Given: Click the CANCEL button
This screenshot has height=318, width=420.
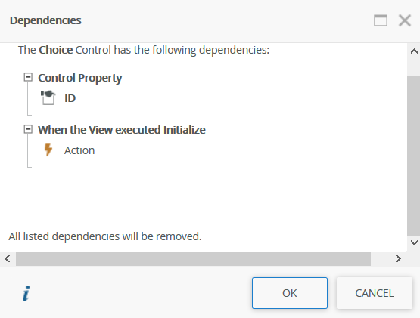Looking at the screenshot, I should (374, 293).
